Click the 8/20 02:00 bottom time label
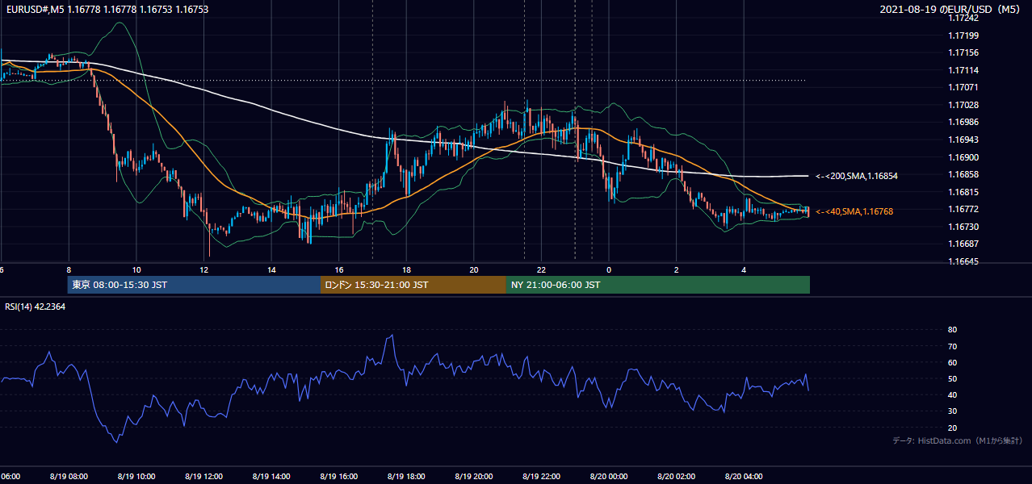The image size is (1032, 484). point(676,476)
